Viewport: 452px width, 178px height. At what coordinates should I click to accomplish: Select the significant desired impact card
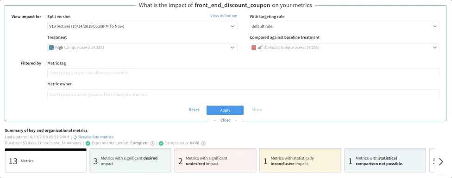(x=130, y=160)
